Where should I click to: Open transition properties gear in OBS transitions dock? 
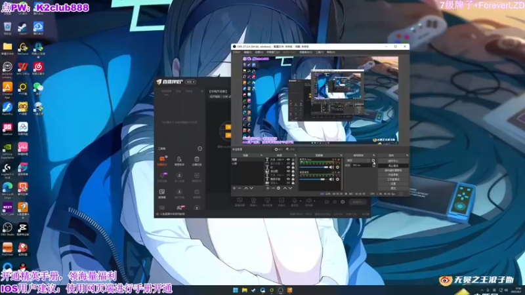point(373,161)
